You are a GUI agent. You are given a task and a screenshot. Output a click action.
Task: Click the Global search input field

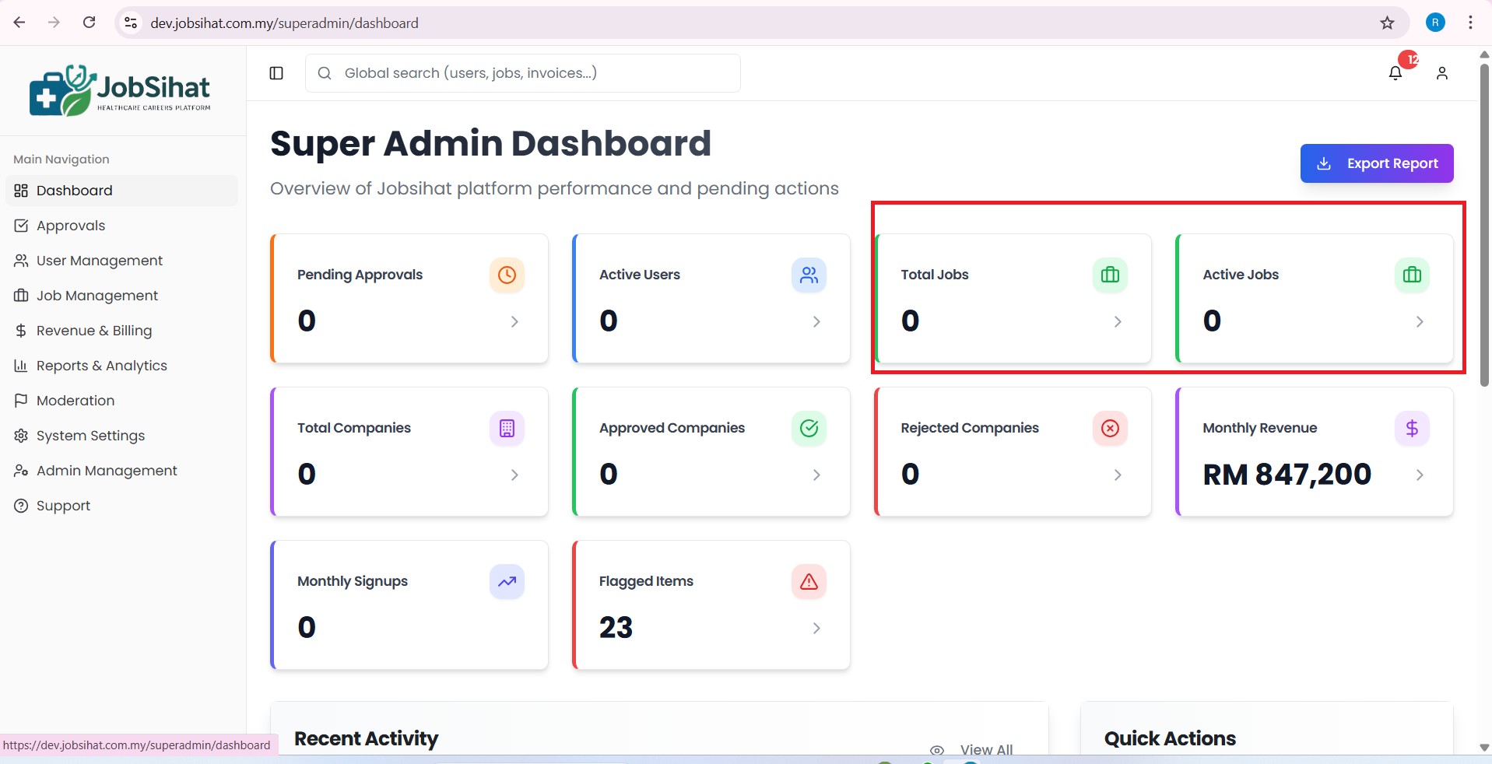tap(523, 73)
